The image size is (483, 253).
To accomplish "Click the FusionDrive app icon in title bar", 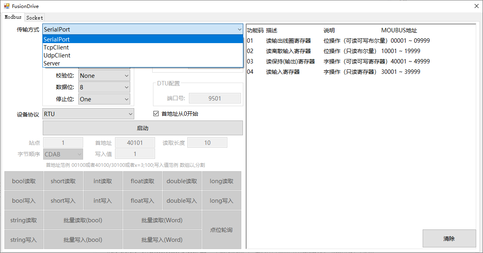I will [6, 6].
